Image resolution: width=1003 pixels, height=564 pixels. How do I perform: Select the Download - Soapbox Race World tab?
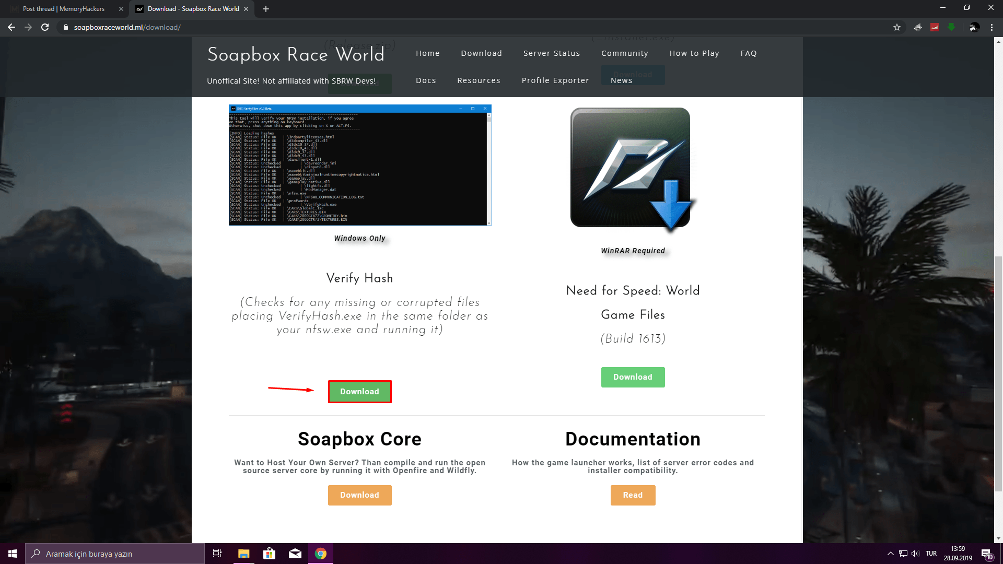pyautogui.click(x=192, y=9)
